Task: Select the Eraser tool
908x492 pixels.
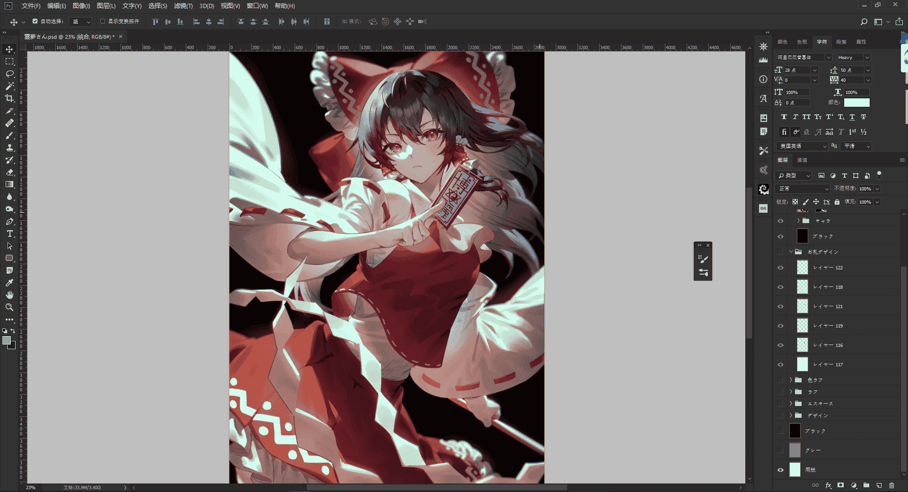Action: click(9, 172)
